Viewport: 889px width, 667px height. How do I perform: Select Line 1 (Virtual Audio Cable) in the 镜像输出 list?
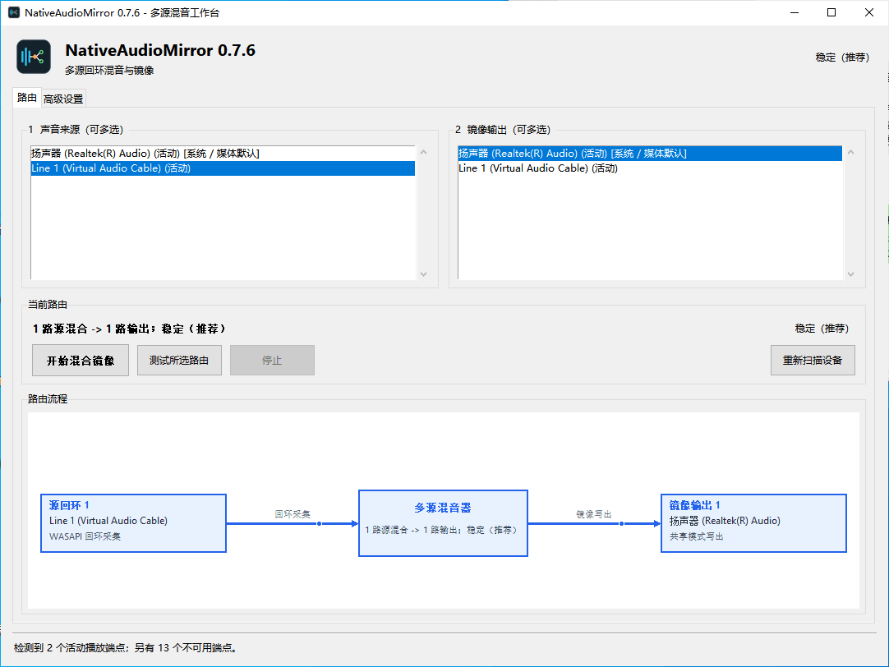650,168
